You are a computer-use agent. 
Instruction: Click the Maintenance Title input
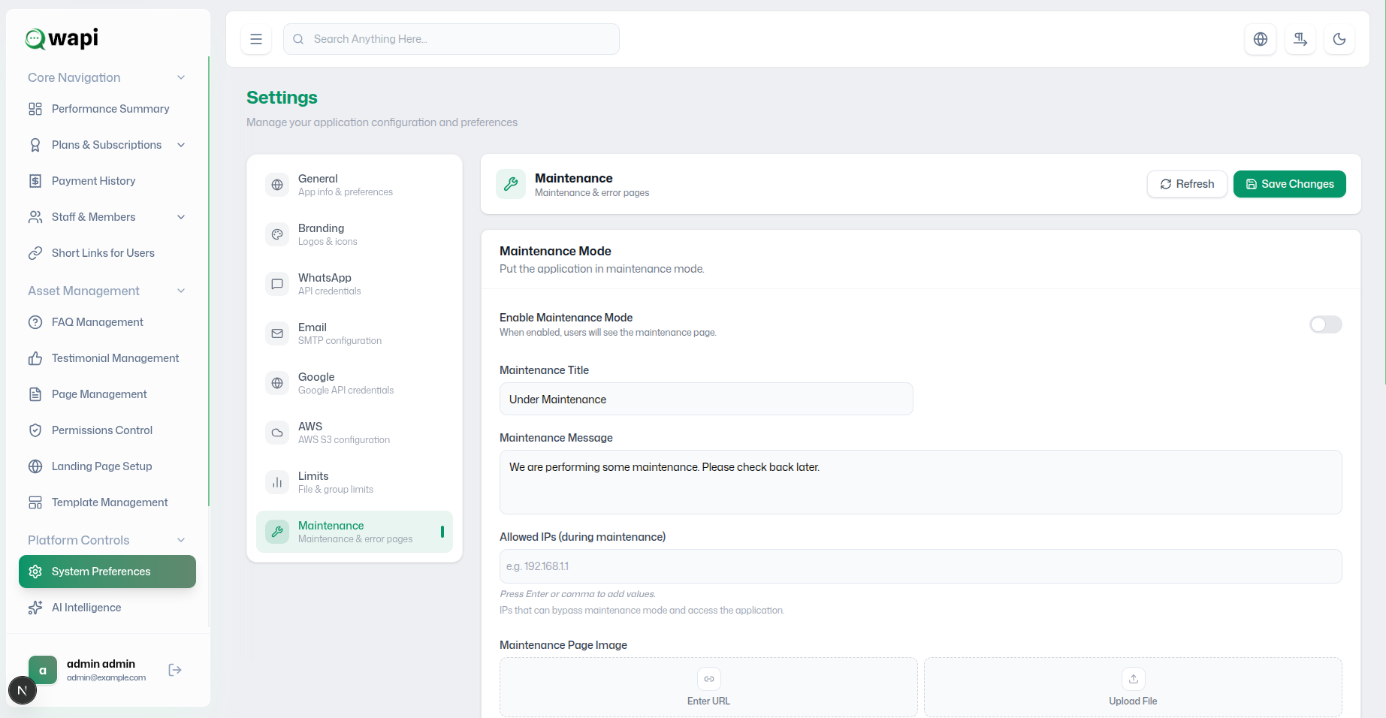tap(706, 399)
